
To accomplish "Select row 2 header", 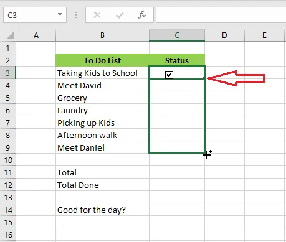I will [8, 60].
